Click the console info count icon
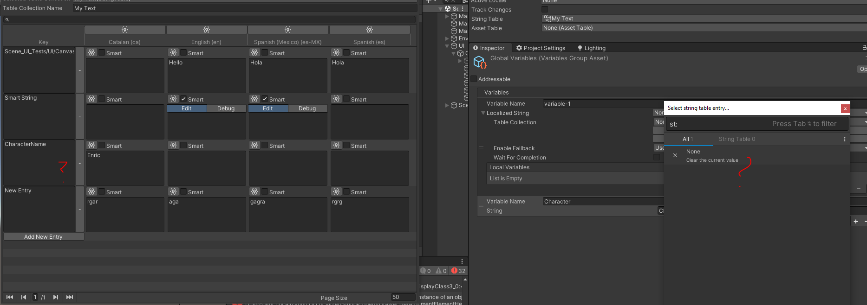The height and width of the screenshot is (305, 867). 423,271
